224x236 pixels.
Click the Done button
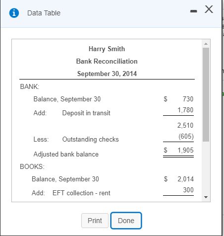tap(126, 221)
